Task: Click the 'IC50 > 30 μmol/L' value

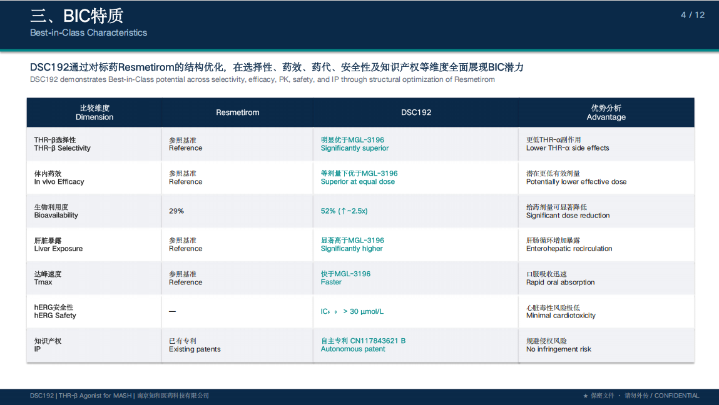Action: 352,311
